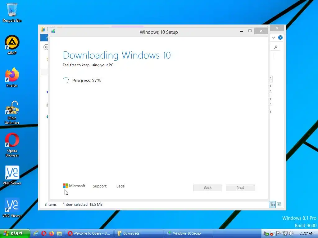Close the Windows 10 Setup window
This screenshot has width=318, height=238.
261,31
